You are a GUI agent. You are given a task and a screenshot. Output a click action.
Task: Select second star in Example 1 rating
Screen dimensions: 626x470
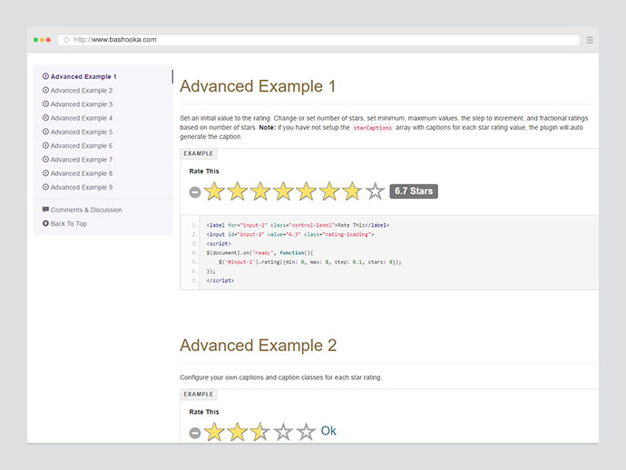click(x=238, y=191)
